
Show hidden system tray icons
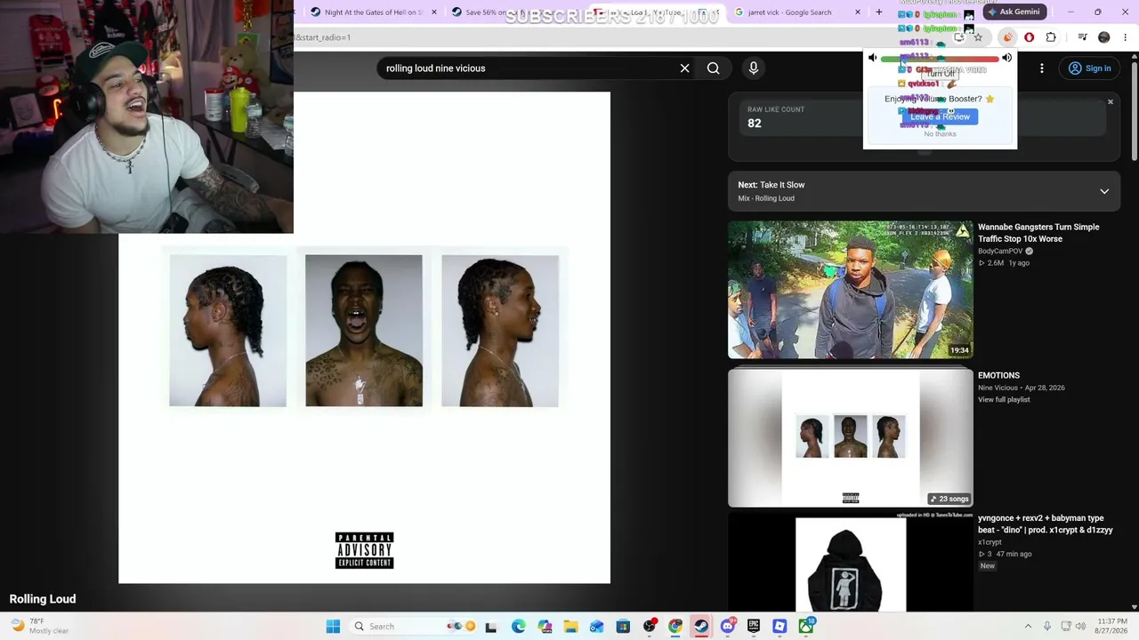coord(1028,626)
